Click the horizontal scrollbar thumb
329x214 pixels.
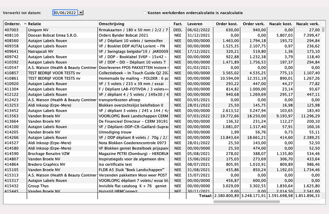click(246, 202)
